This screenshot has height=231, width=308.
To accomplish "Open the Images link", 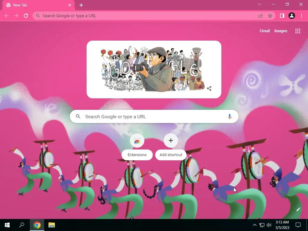I will tap(281, 31).
